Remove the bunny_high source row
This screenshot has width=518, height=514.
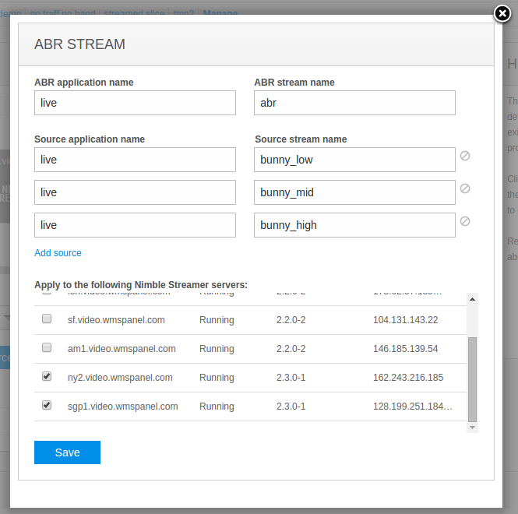click(x=465, y=221)
